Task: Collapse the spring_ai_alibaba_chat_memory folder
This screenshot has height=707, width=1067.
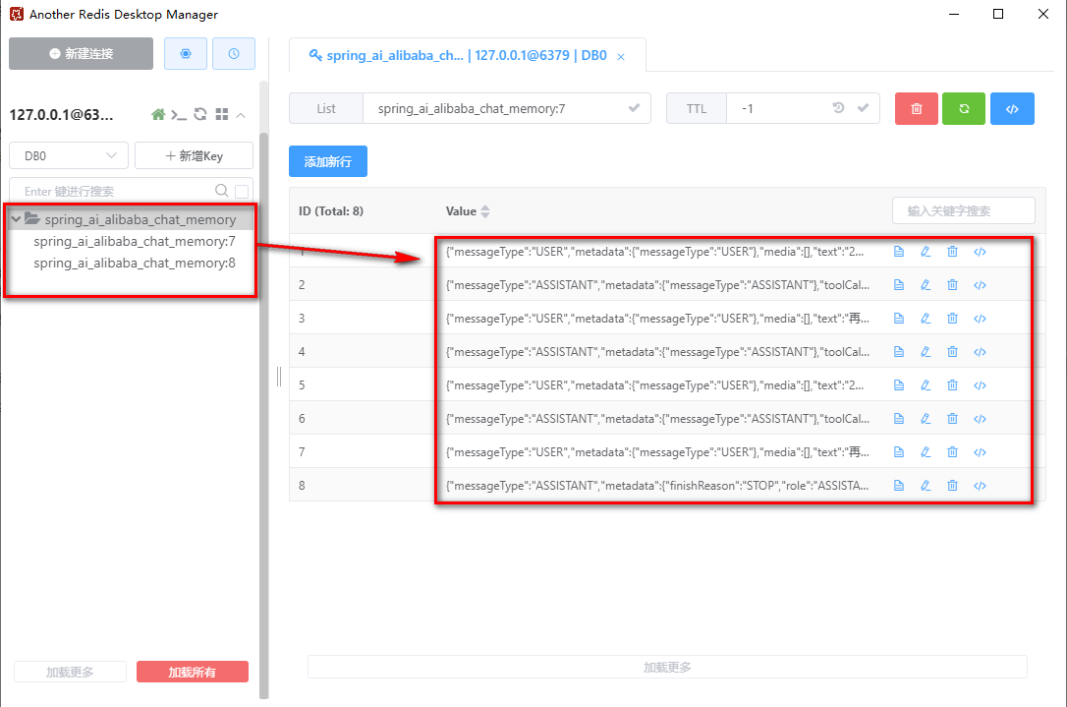Action: (17, 219)
